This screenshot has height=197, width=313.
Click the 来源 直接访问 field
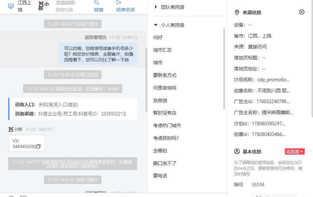click(x=250, y=47)
